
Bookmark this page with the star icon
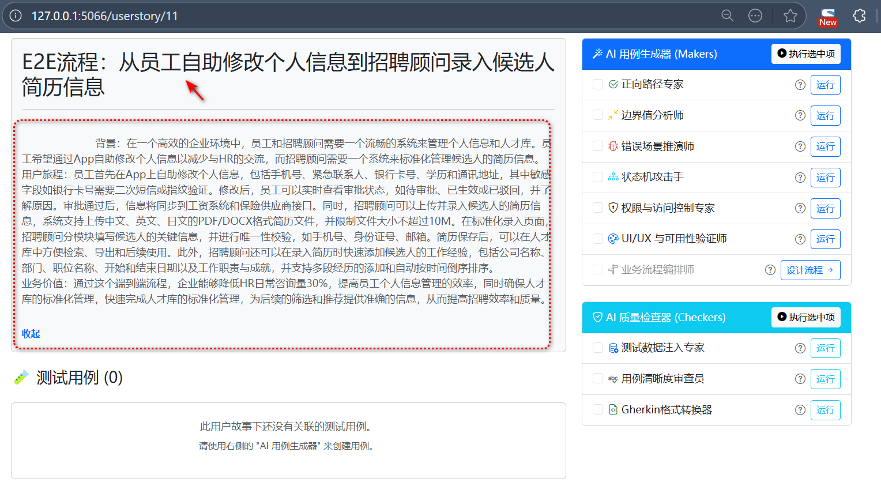(x=790, y=16)
